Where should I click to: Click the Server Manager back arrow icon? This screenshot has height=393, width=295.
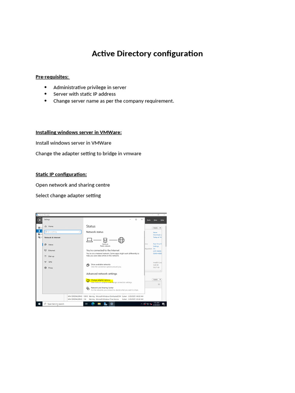point(40,220)
